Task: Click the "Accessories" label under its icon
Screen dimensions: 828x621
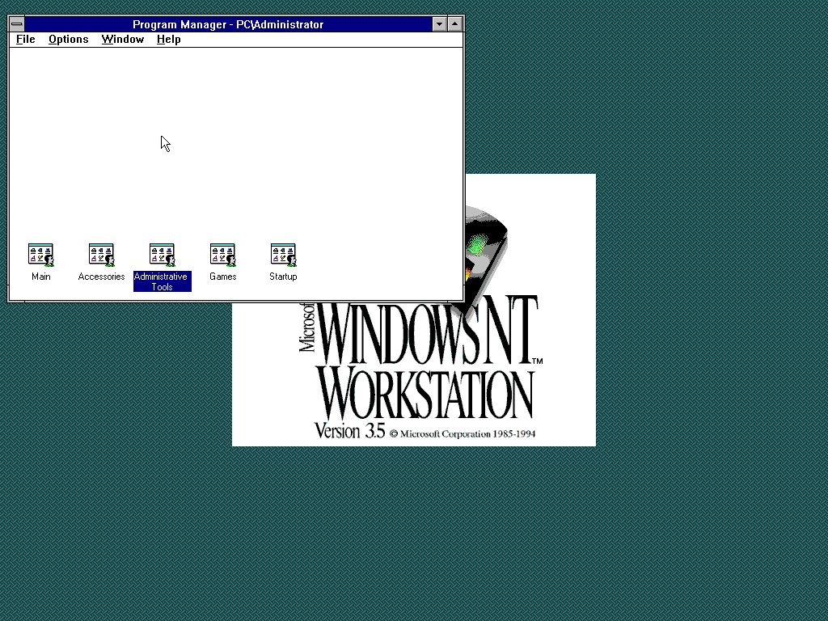Action: (x=101, y=277)
